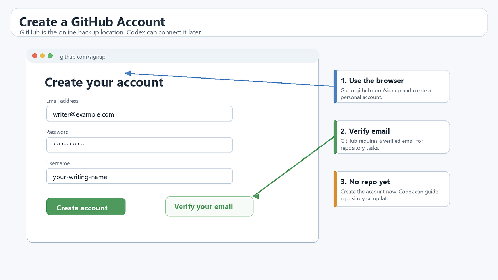This screenshot has height=280, width=498.
Task: Click the yellow minimize window dot
Action: (x=42, y=56)
